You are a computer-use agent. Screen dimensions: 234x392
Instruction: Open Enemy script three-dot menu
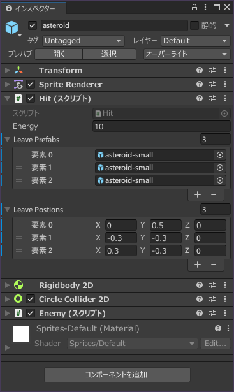tap(225, 313)
